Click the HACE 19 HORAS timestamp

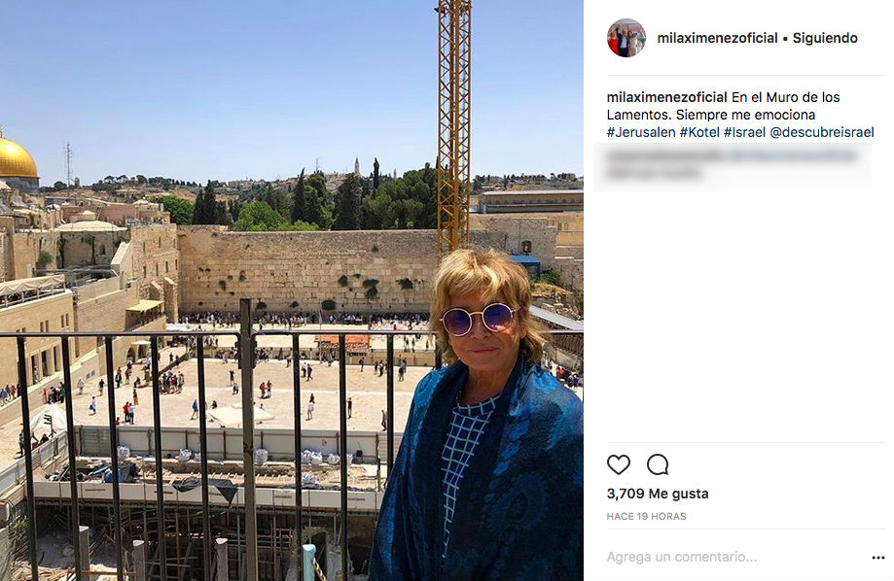[646, 517]
